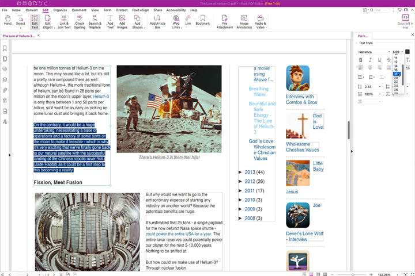Click the Undo arrow in title bar
Image resolution: width=415 pixels, height=276 pixels.
point(40,3)
